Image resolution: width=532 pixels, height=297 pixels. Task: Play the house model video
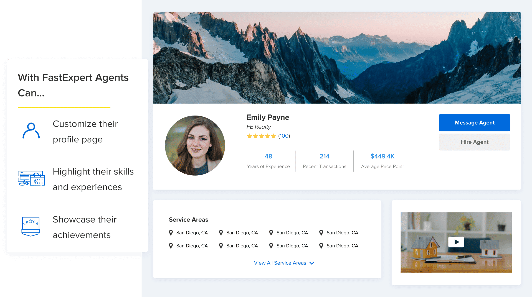coord(456,242)
